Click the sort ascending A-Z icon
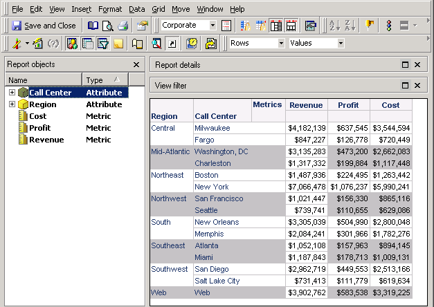The image size is (434, 307). (334, 26)
